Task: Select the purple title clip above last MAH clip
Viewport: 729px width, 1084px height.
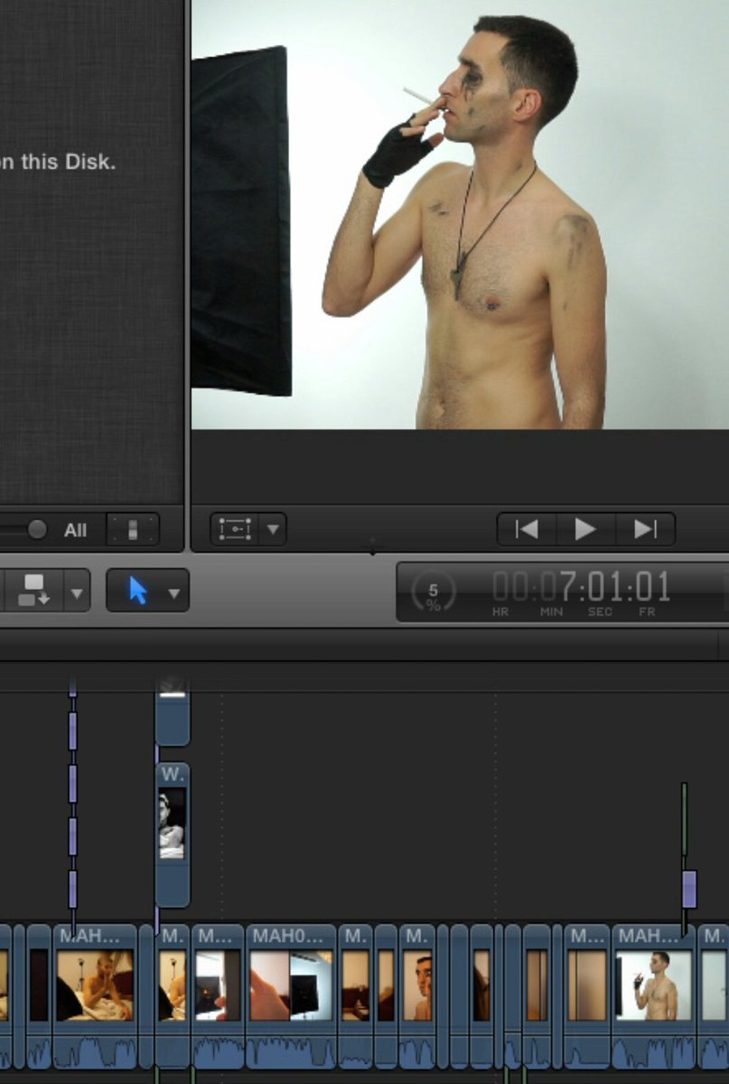Action: (689, 889)
